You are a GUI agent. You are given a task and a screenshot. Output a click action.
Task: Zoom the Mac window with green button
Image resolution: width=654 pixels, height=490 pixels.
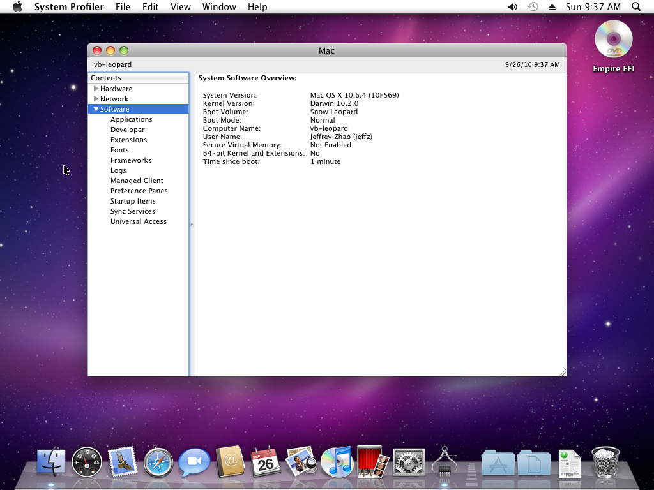click(x=124, y=50)
